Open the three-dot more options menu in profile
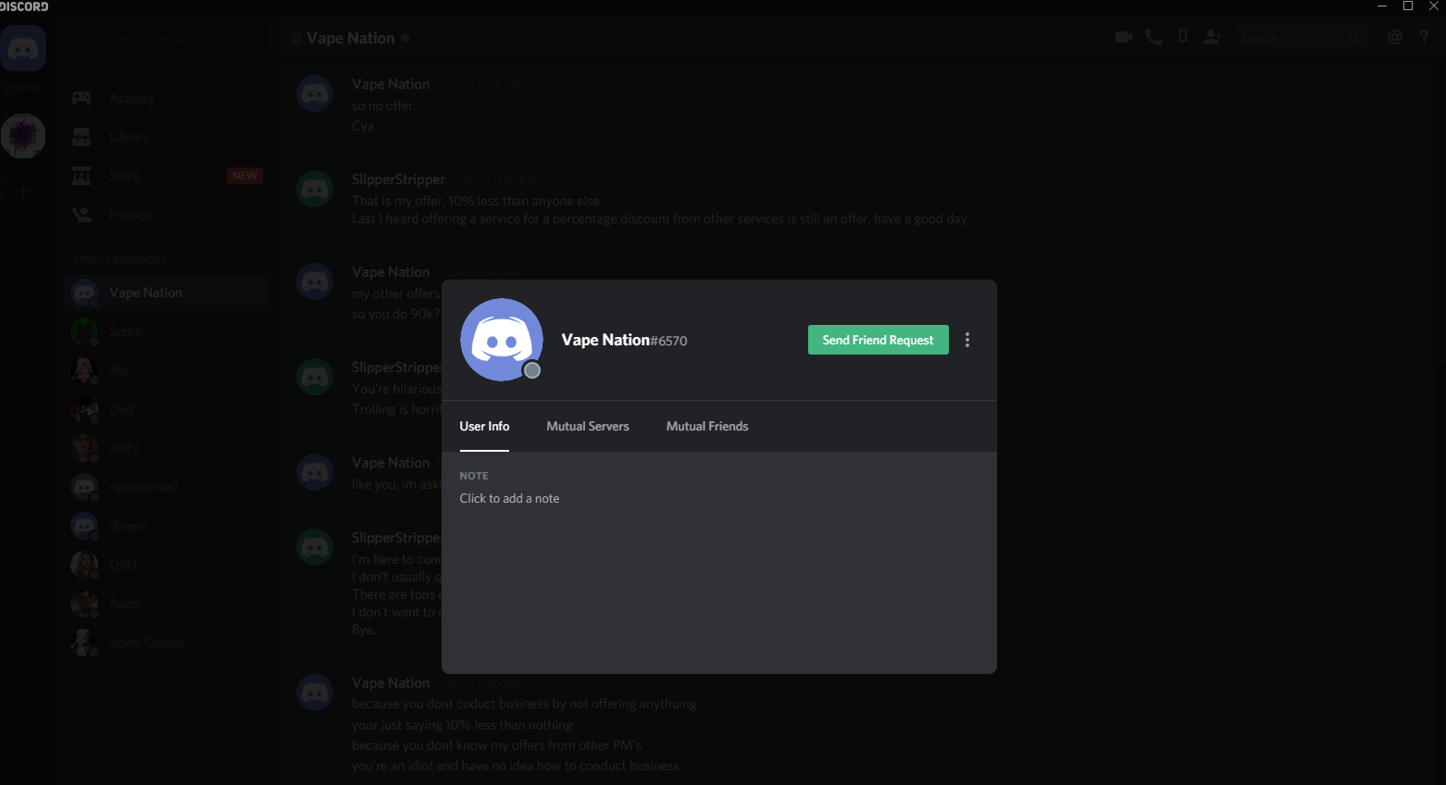Image resolution: width=1446 pixels, height=785 pixels. pyautogui.click(x=967, y=340)
